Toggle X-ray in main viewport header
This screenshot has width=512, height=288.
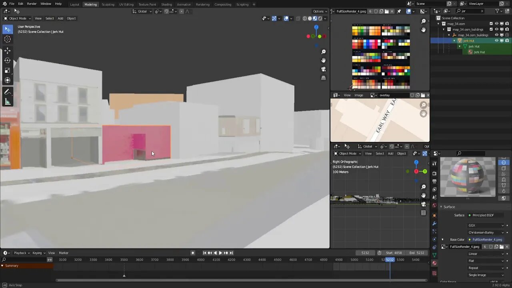[298, 18]
